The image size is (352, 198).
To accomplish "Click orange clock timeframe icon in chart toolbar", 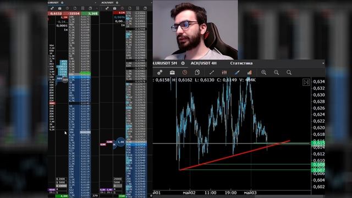I will (x=185, y=72).
